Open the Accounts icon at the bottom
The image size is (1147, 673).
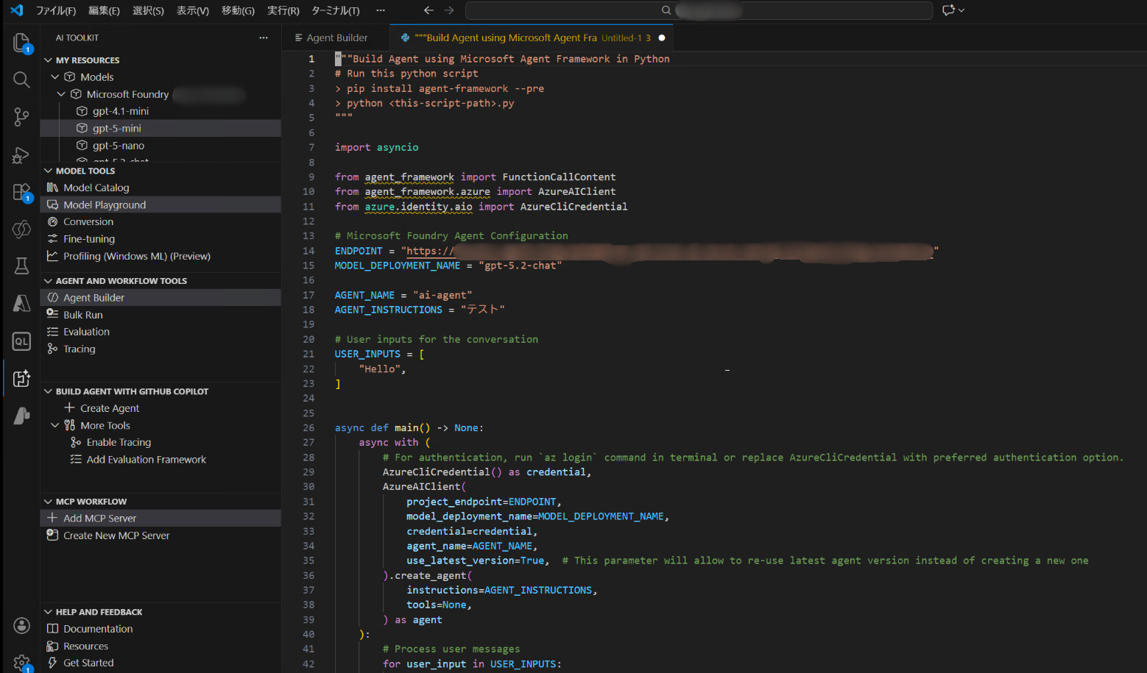(21, 626)
